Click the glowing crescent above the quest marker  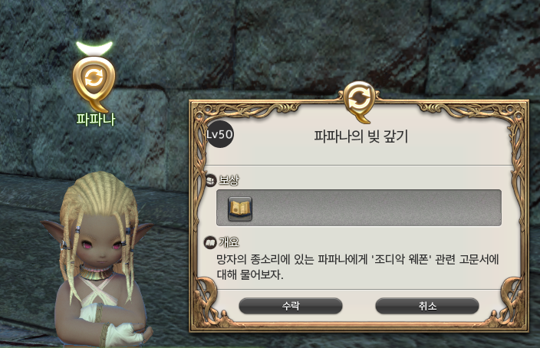pyautogui.click(x=94, y=48)
